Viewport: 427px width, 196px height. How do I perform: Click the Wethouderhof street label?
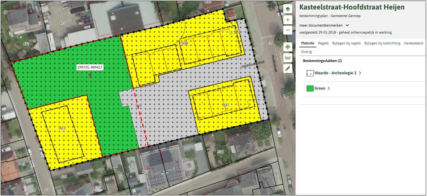252,64
